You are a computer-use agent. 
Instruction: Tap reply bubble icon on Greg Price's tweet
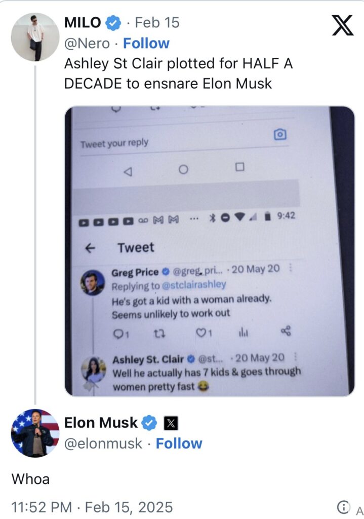tap(118, 333)
